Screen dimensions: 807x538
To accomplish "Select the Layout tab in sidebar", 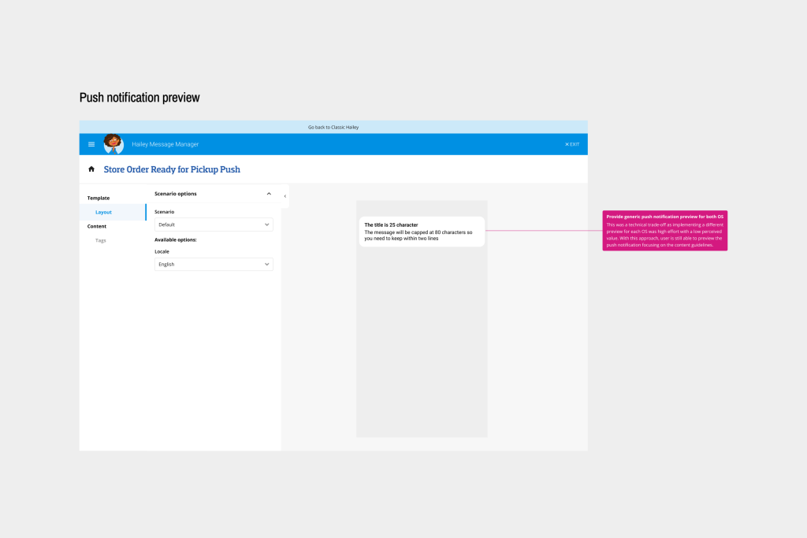I will point(103,212).
